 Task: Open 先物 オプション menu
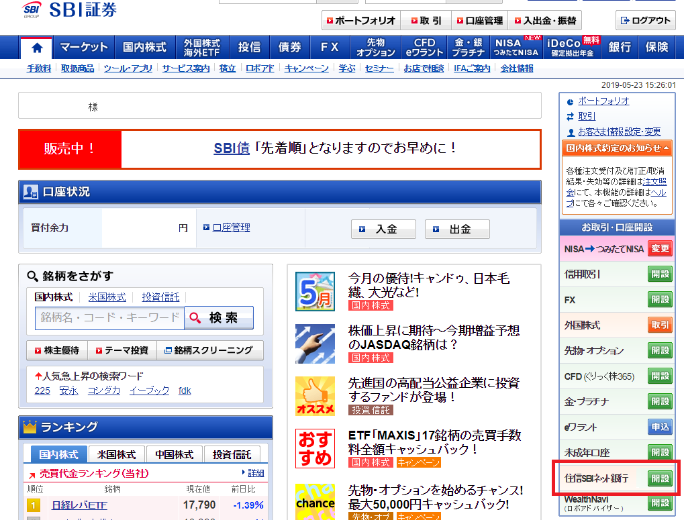click(376, 48)
